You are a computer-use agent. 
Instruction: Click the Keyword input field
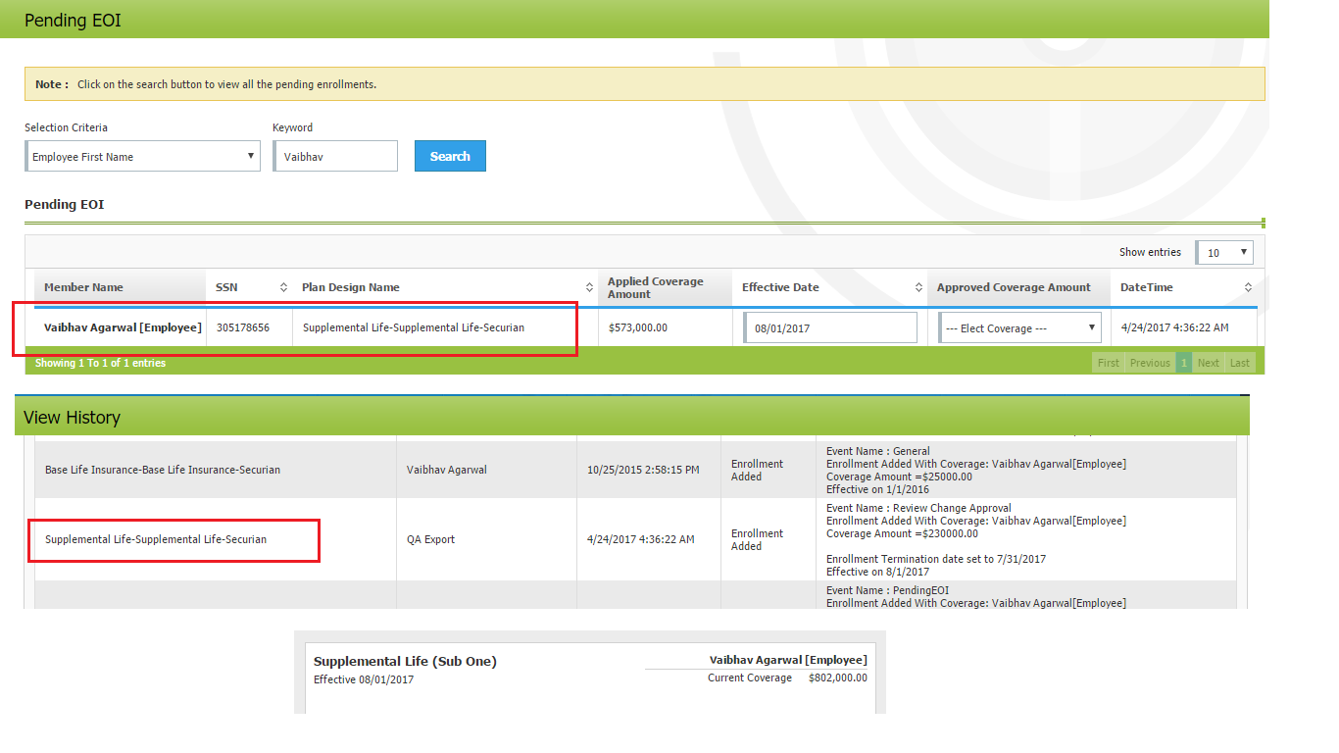(x=336, y=157)
